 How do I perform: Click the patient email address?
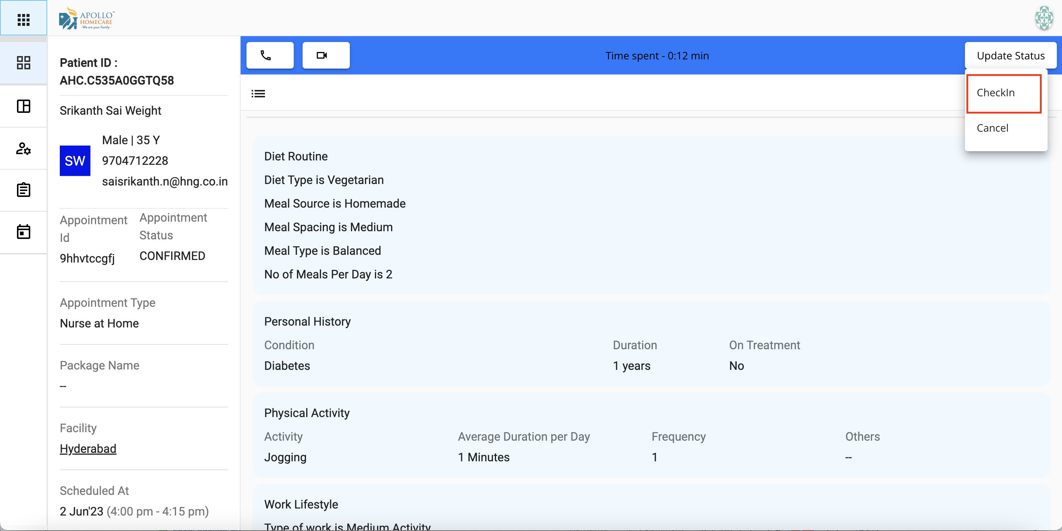click(165, 182)
